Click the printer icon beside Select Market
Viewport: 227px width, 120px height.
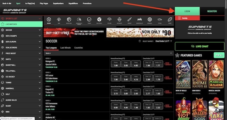[x=140, y=41]
